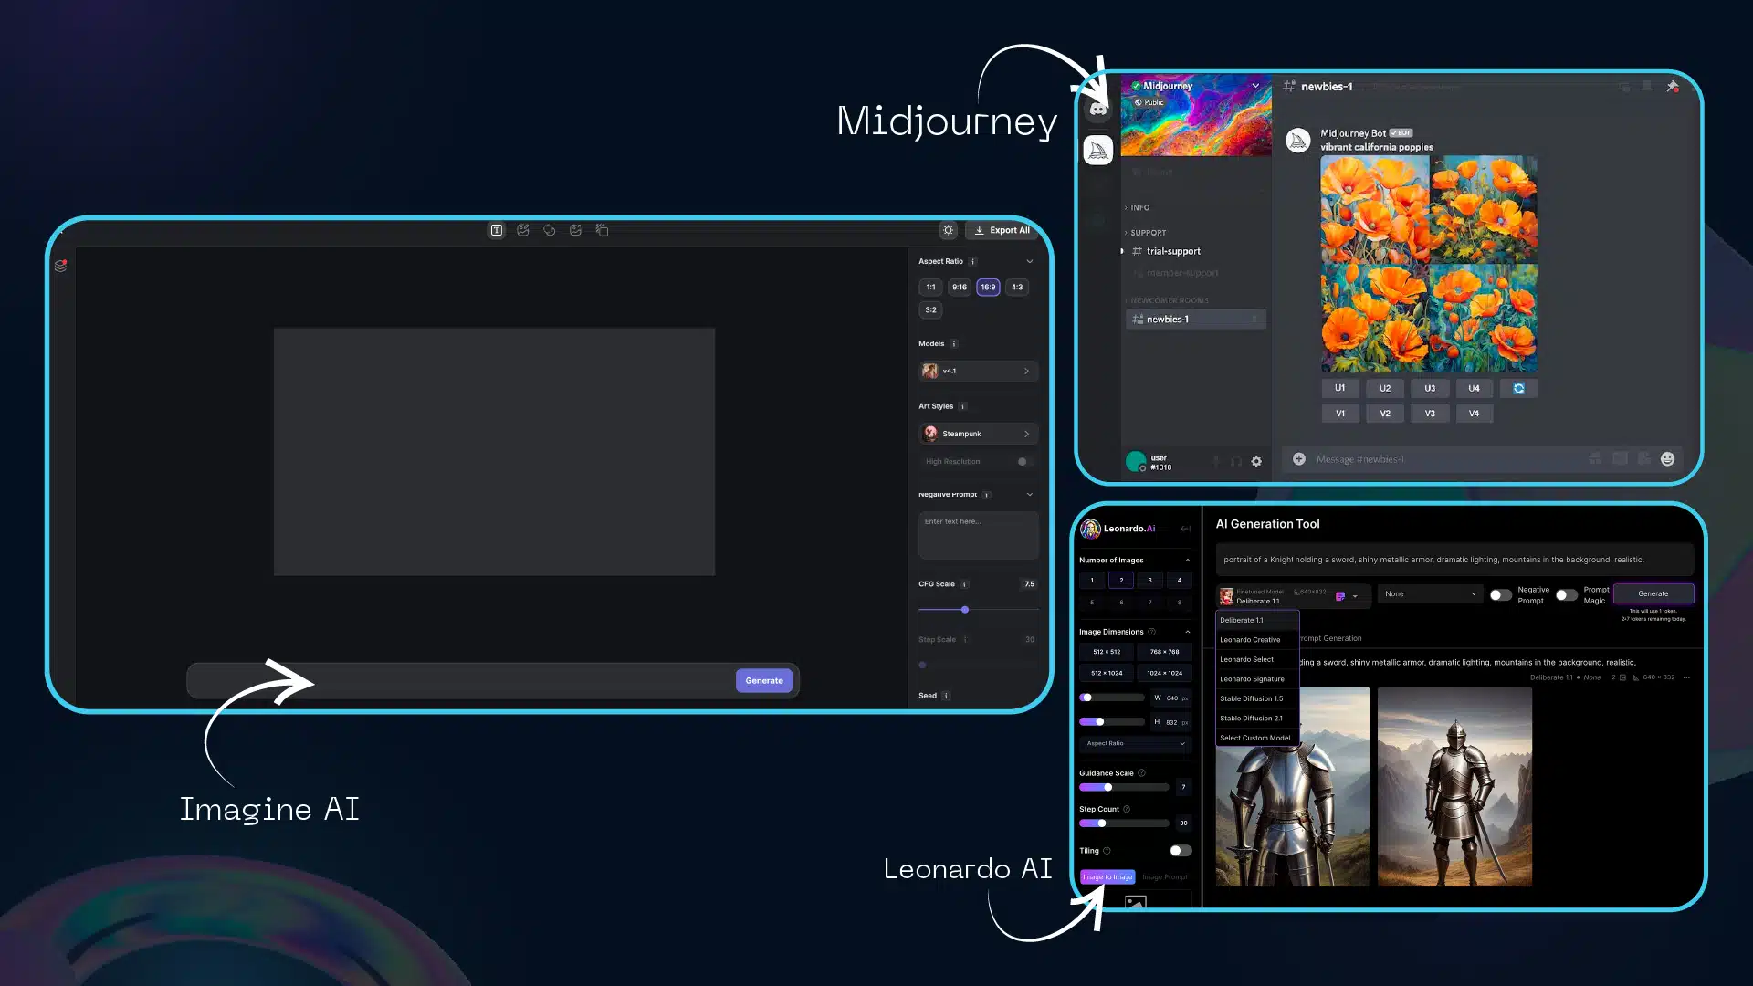Click the Midjourney sailboat server icon
Viewport: 1753px width, 986px height.
[x=1098, y=150]
